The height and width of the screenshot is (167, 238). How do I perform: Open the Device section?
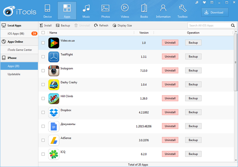pyautogui.click(x=48, y=11)
